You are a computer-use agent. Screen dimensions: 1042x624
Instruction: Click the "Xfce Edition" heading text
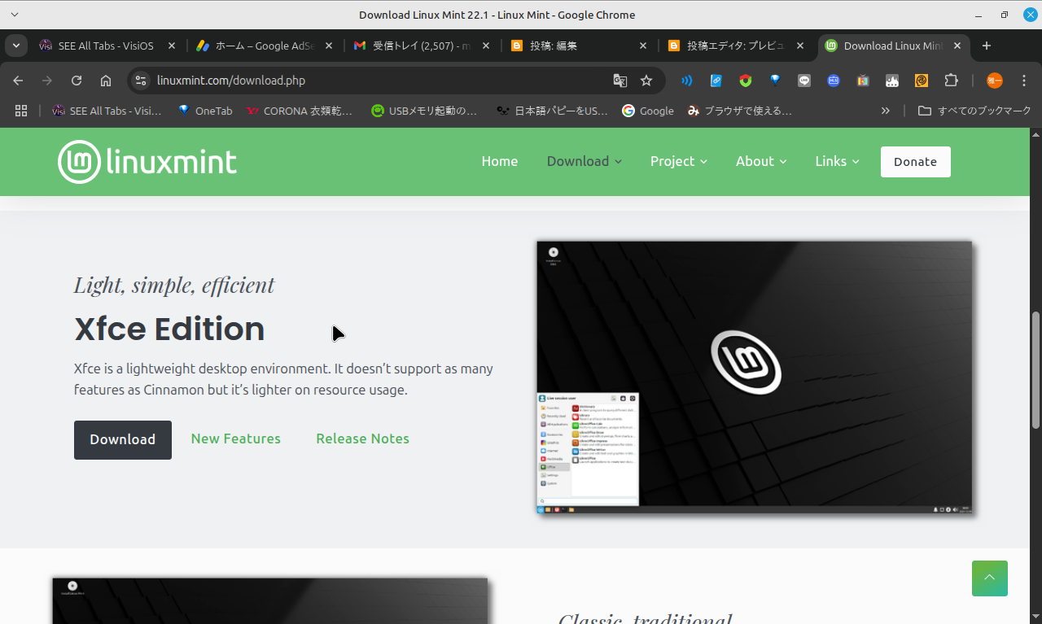pyautogui.click(x=169, y=329)
